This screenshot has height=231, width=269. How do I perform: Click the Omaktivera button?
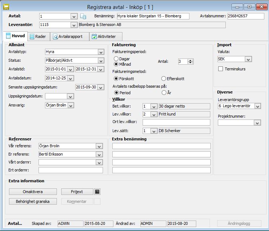click(33, 192)
